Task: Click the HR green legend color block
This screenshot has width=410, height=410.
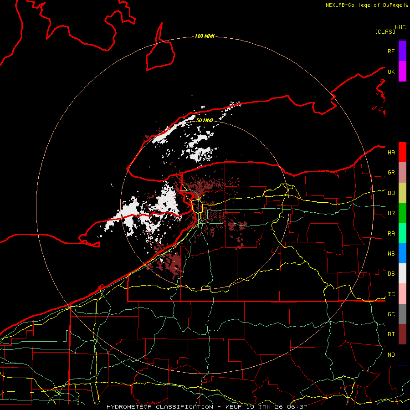Action: point(402,213)
